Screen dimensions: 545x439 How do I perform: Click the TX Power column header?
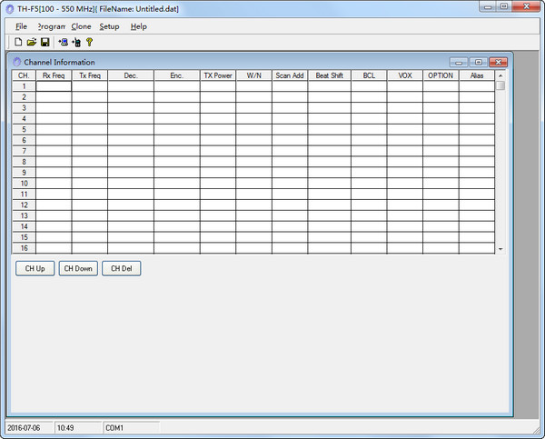pos(218,75)
